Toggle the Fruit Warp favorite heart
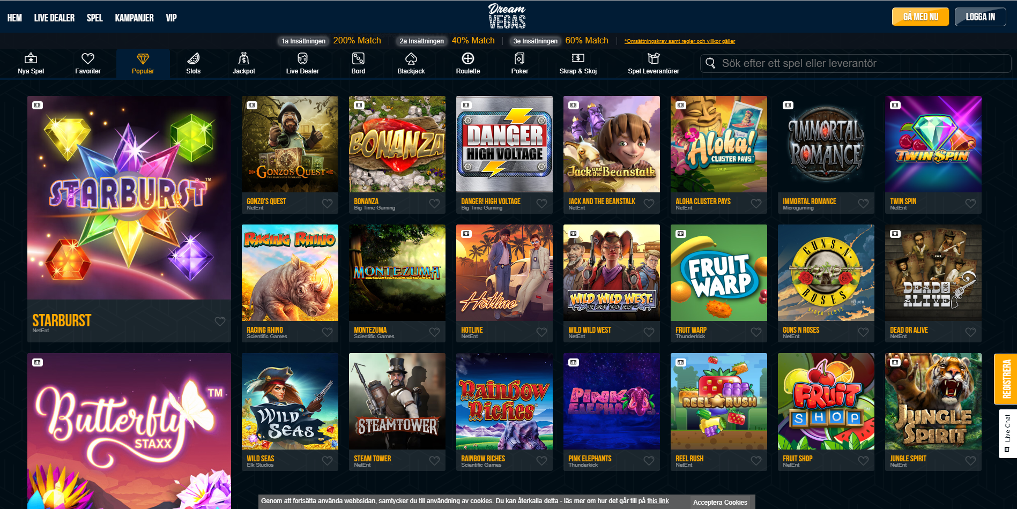 pos(756,332)
